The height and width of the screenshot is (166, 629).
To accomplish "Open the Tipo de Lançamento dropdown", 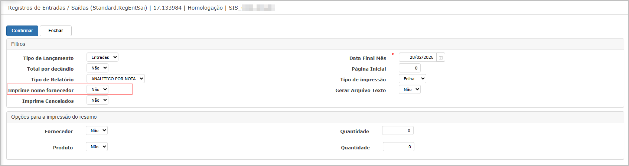I will click(x=102, y=57).
